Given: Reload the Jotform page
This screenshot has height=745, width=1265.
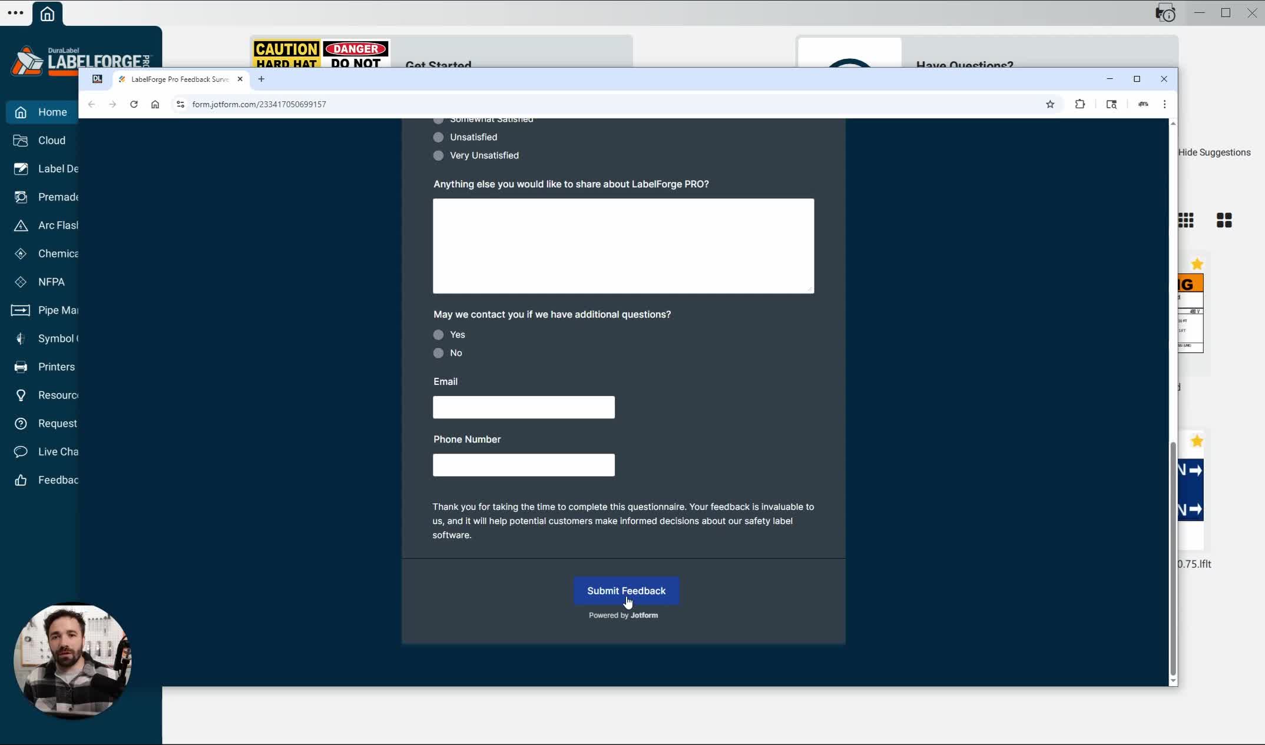Looking at the screenshot, I should point(134,104).
